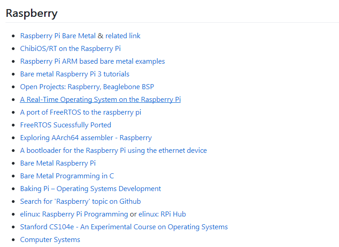Open Stanford CS104e Experimental Course link

coord(124,227)
